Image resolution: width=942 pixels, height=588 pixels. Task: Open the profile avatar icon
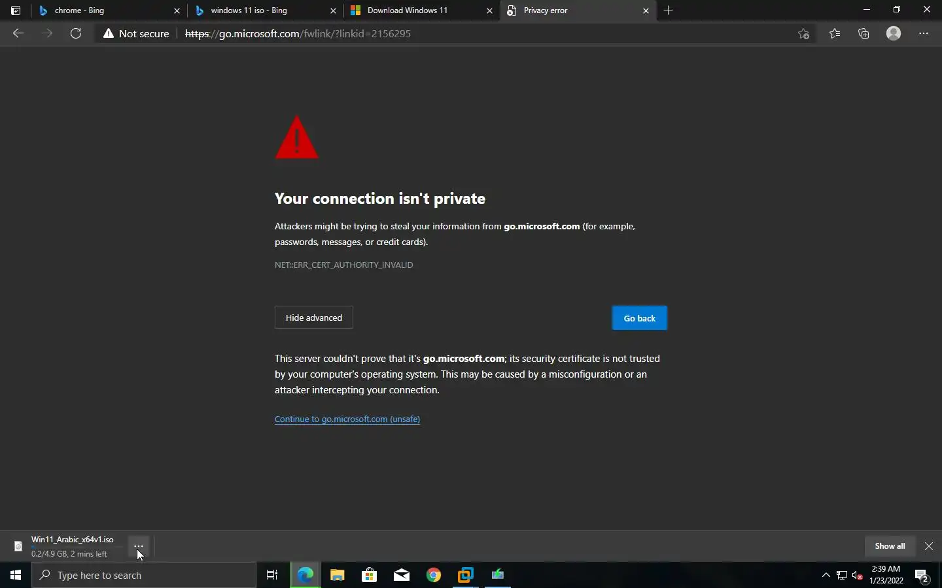[894, 33]
